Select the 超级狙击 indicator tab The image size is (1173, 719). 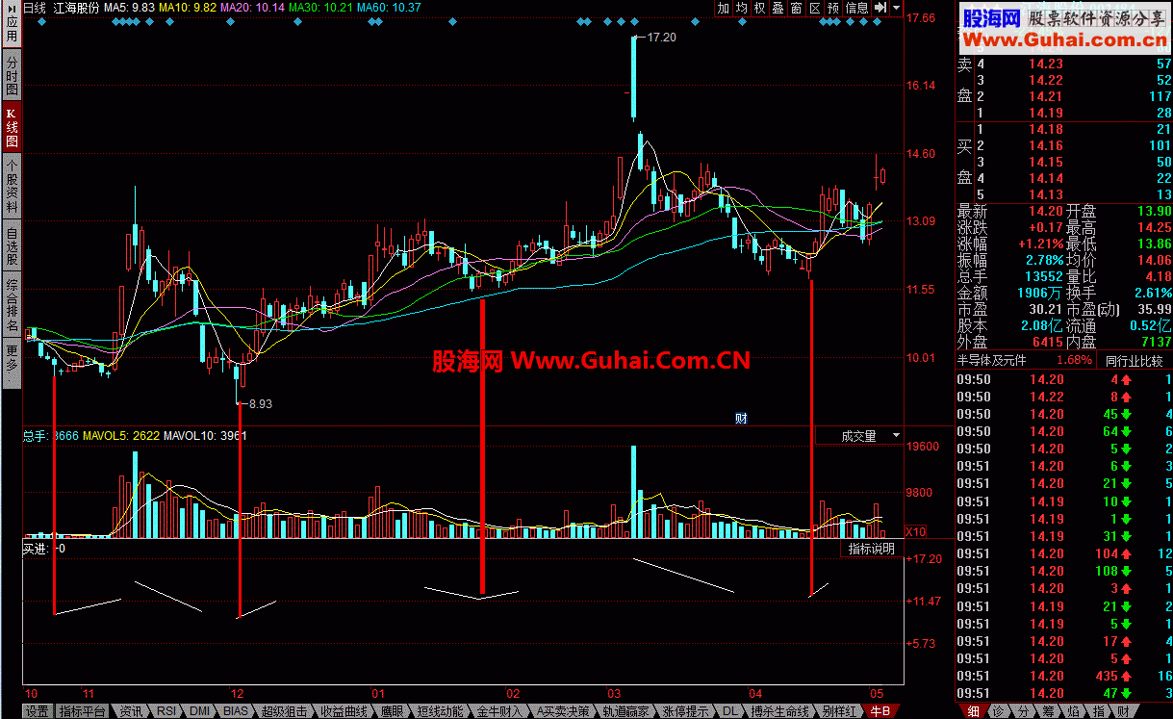coord(283,711)
